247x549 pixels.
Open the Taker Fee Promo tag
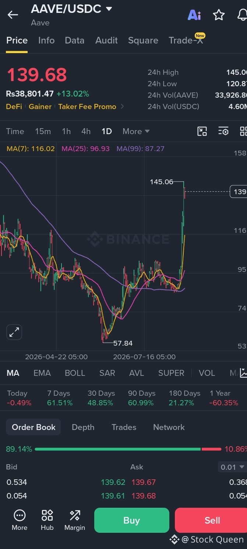[87, 106]
